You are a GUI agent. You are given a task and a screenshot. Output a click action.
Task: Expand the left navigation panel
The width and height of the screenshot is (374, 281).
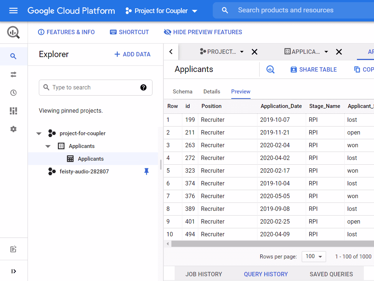13,271
